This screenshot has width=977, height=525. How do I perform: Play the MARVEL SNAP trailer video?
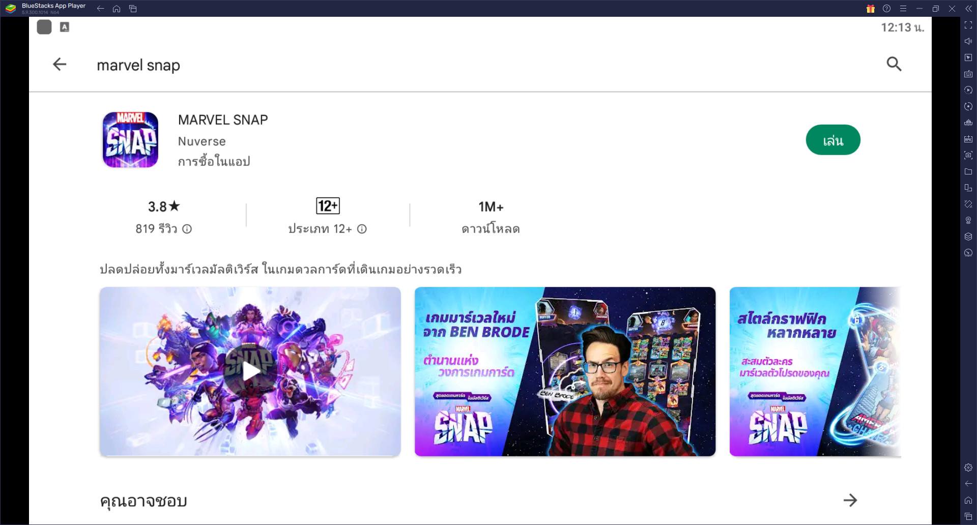[x=250, y=371]
